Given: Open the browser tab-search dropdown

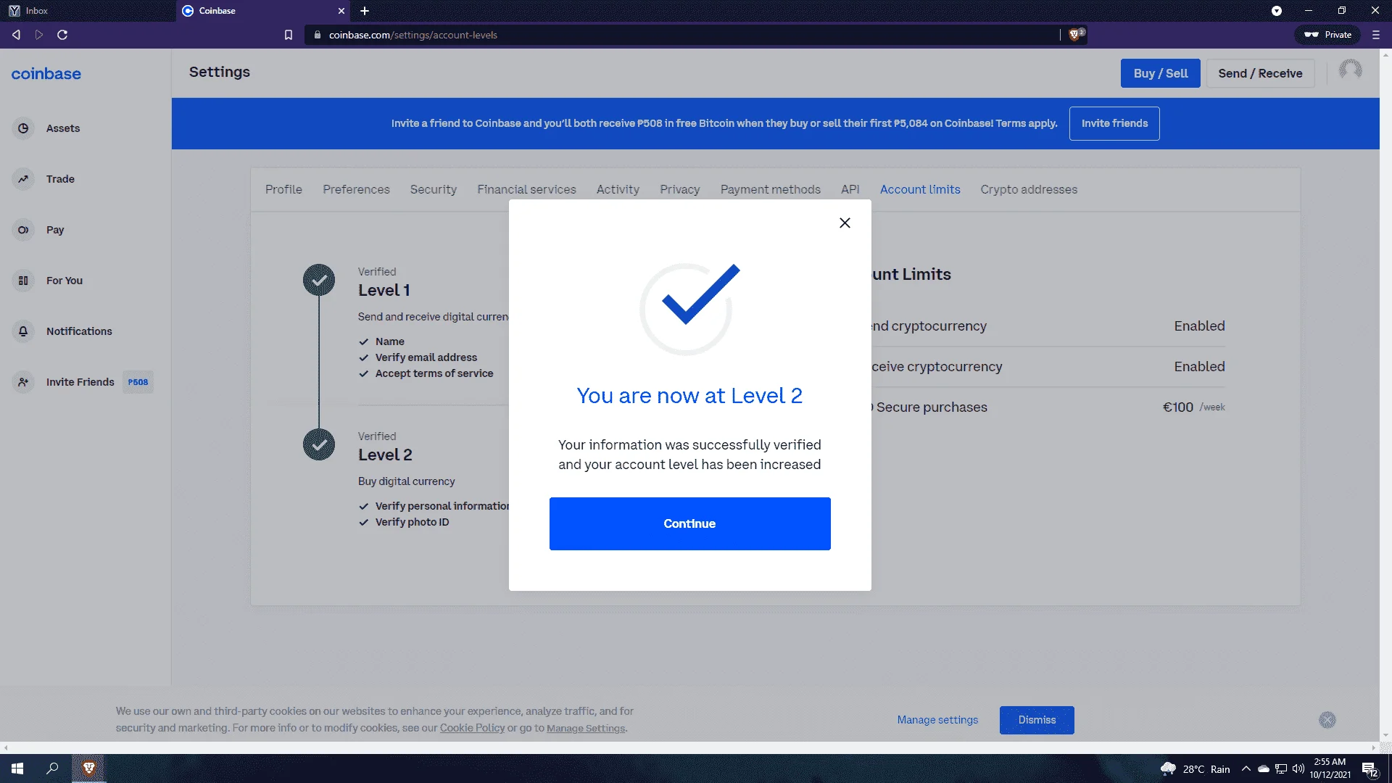Looking at the screenshot, I should click(1277, 11).
